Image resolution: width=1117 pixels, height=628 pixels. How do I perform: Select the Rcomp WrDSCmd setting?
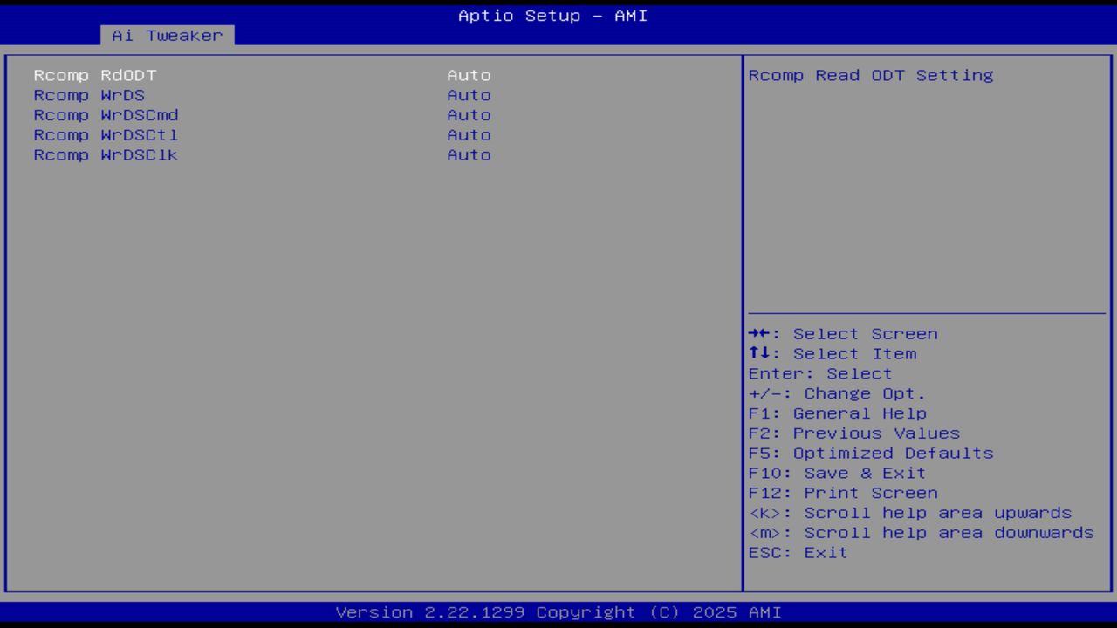105,115
